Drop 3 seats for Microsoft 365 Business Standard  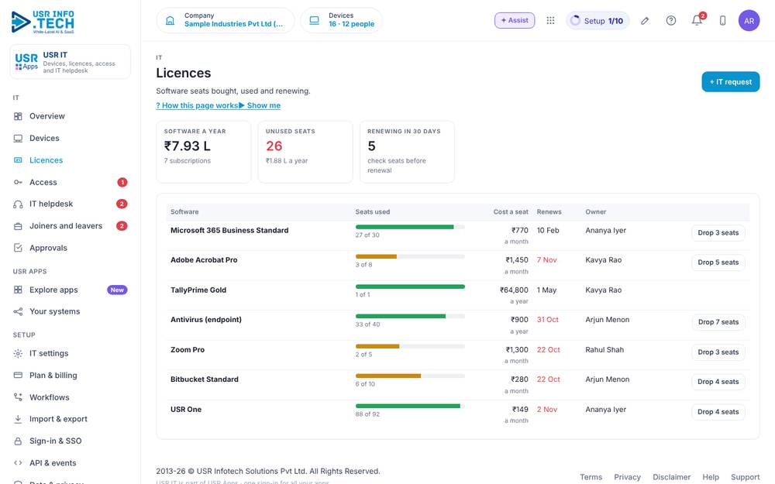718,232
